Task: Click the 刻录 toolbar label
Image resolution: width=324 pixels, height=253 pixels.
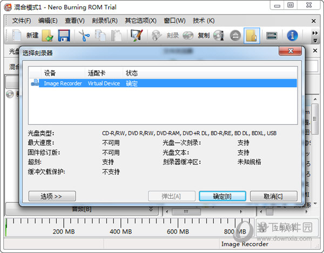Action: (173, 36)
